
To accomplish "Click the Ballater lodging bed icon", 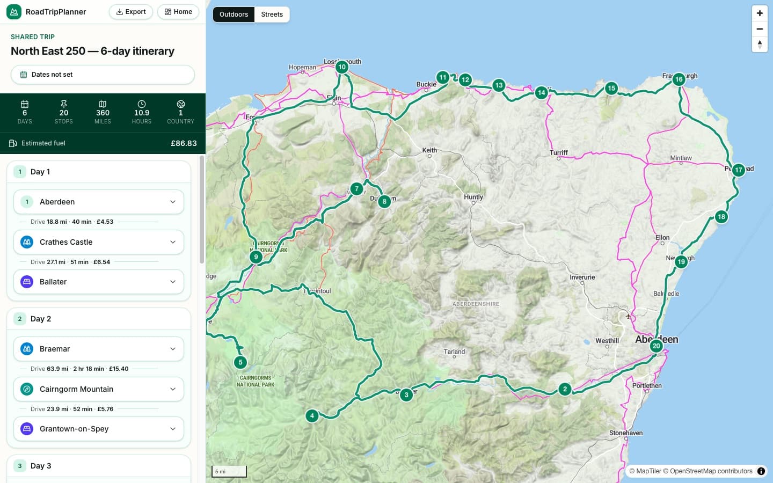I will coord(27,282).
